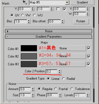Click the Color 2 Position spinner arrows
Screen dimensions: 99x104
point(59,71)
